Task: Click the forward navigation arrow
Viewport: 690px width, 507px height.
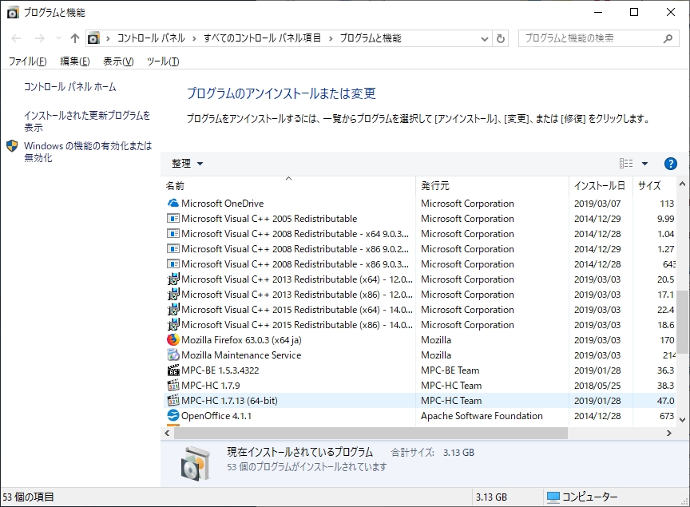Action: coord(40,39)
